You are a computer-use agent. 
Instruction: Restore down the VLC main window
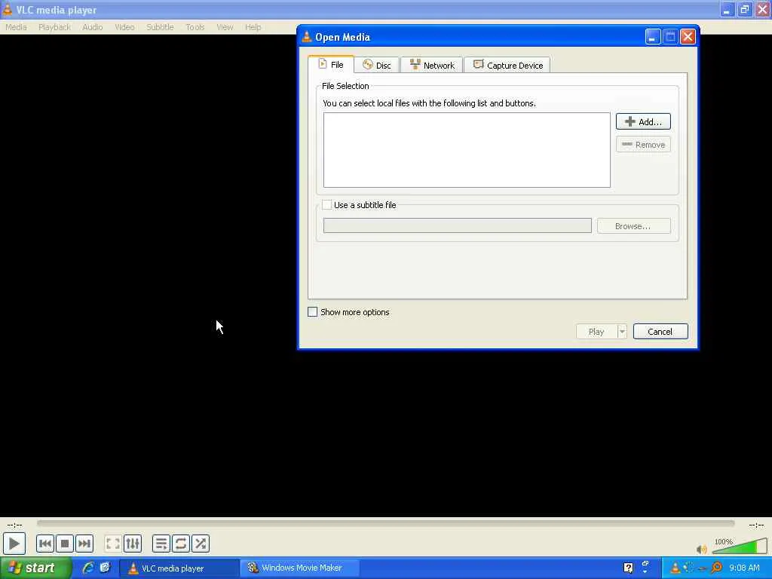(x=744, y=9)
